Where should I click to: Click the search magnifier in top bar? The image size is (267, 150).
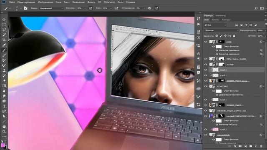[256, 8]
